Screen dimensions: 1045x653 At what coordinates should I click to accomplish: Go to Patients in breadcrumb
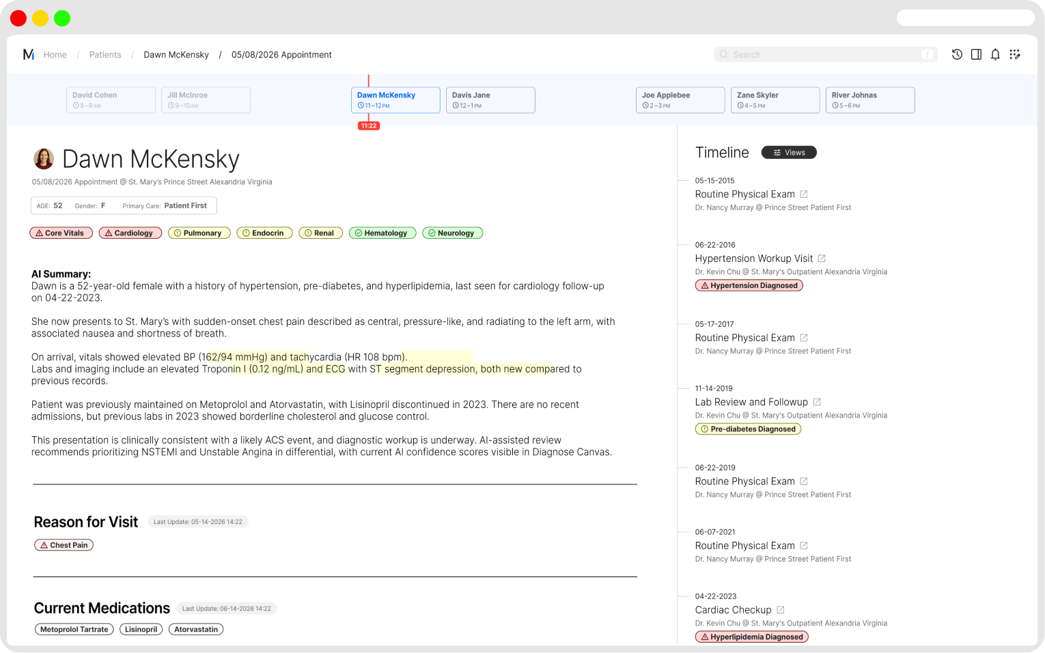coord(105,55)
